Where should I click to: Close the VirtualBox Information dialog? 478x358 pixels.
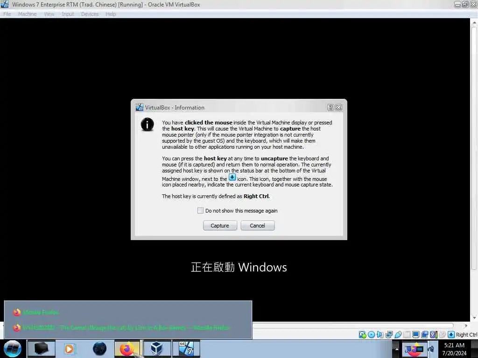[339, 108]
